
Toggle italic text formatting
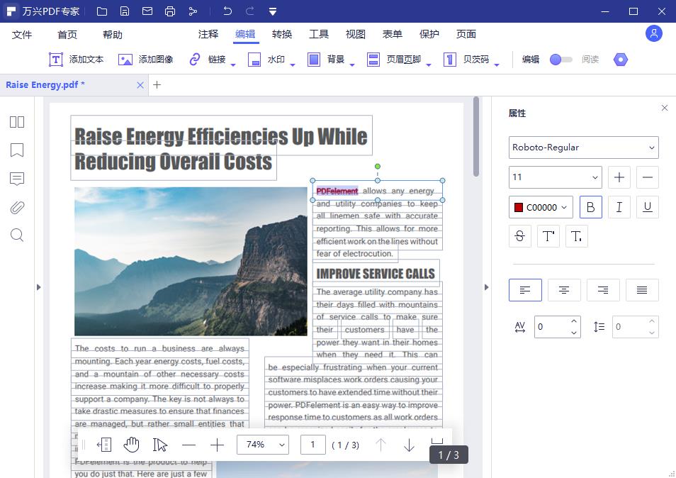[x=619, y=207]
